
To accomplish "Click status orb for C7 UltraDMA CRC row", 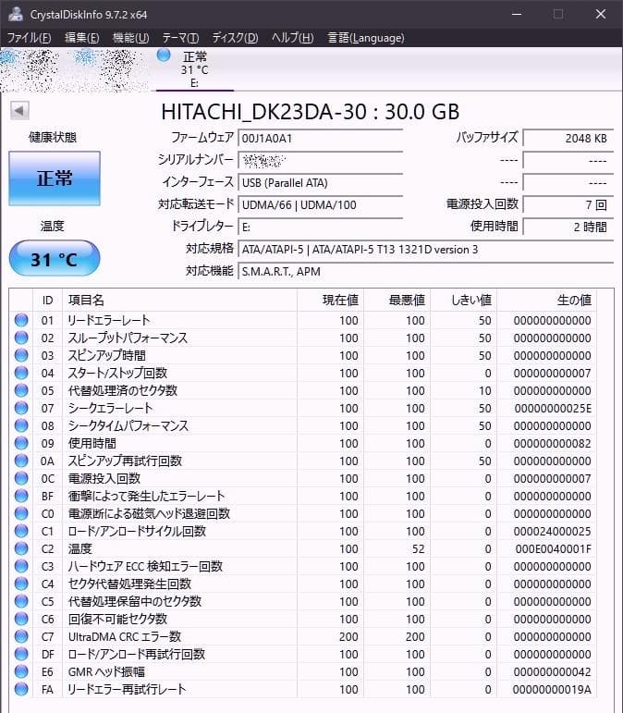I will [21, 636].
